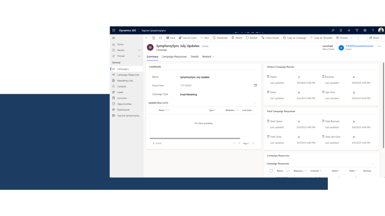Open the settings gear icon
385x216 pixels.
[x=365, y=30]
